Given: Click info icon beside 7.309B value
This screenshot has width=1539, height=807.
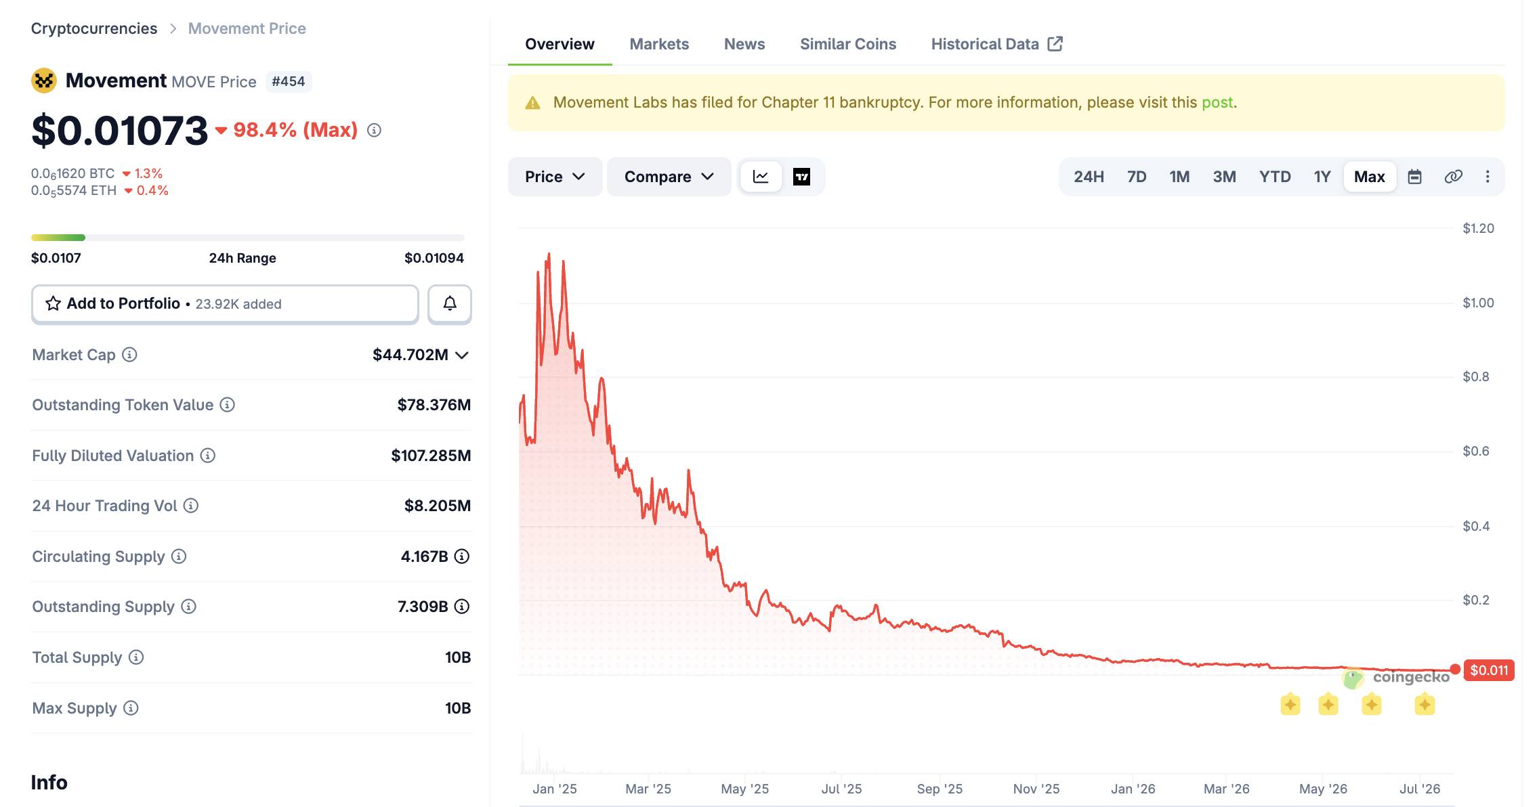Looking at the screenshot, I should point(462,607).
